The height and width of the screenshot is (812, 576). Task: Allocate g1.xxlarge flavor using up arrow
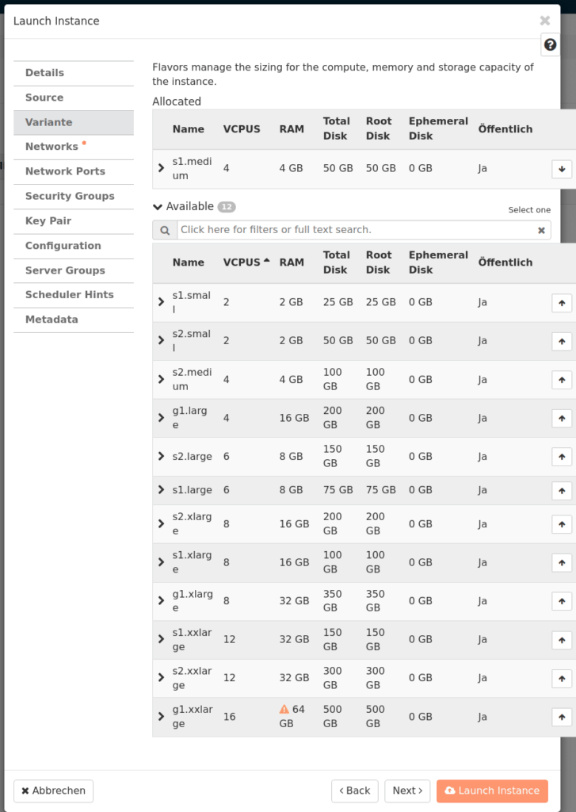pyautogui.click(x=561, y=717)
